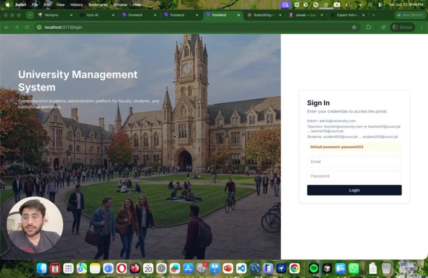The height and width of the screenshot is (278, 428).
Task: Click the 'Default password: password123' notice
Action: pos(354,147)
